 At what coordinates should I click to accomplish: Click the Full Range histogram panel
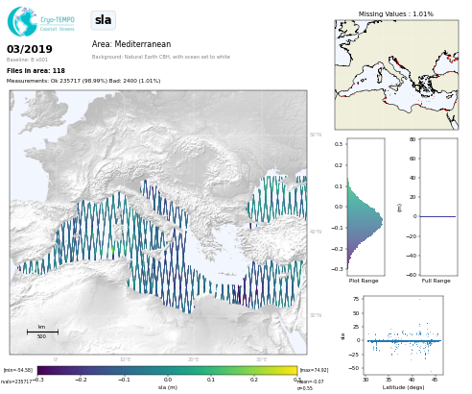(x=438, y=207)
